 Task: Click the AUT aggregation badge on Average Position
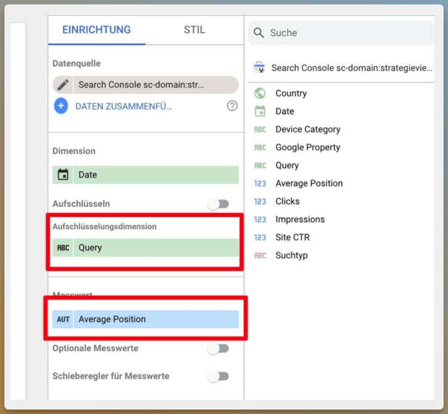(x=63, y=319)
